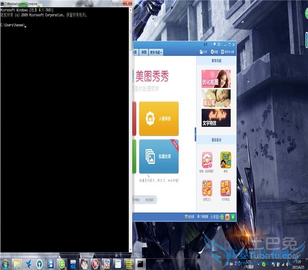308x270 pixels.
Task: Open the blue bird taskbar icon
Action: (x=28, y=264)
